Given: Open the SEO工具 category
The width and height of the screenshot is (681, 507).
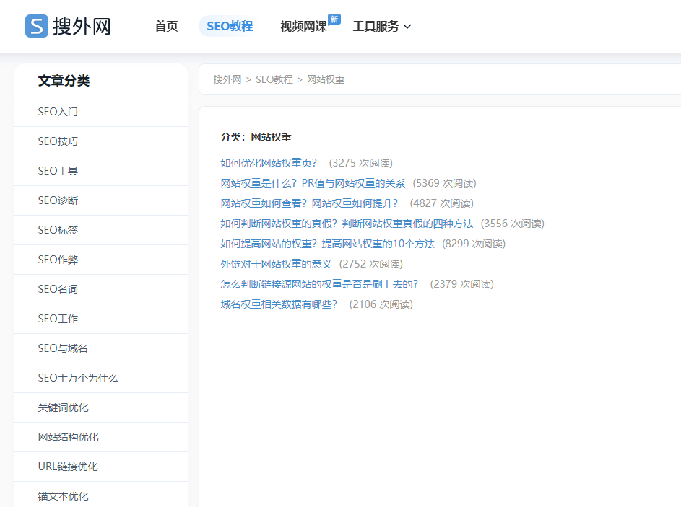Looking at the screenshot, I should pyautogui.click(x=101, y=171).
